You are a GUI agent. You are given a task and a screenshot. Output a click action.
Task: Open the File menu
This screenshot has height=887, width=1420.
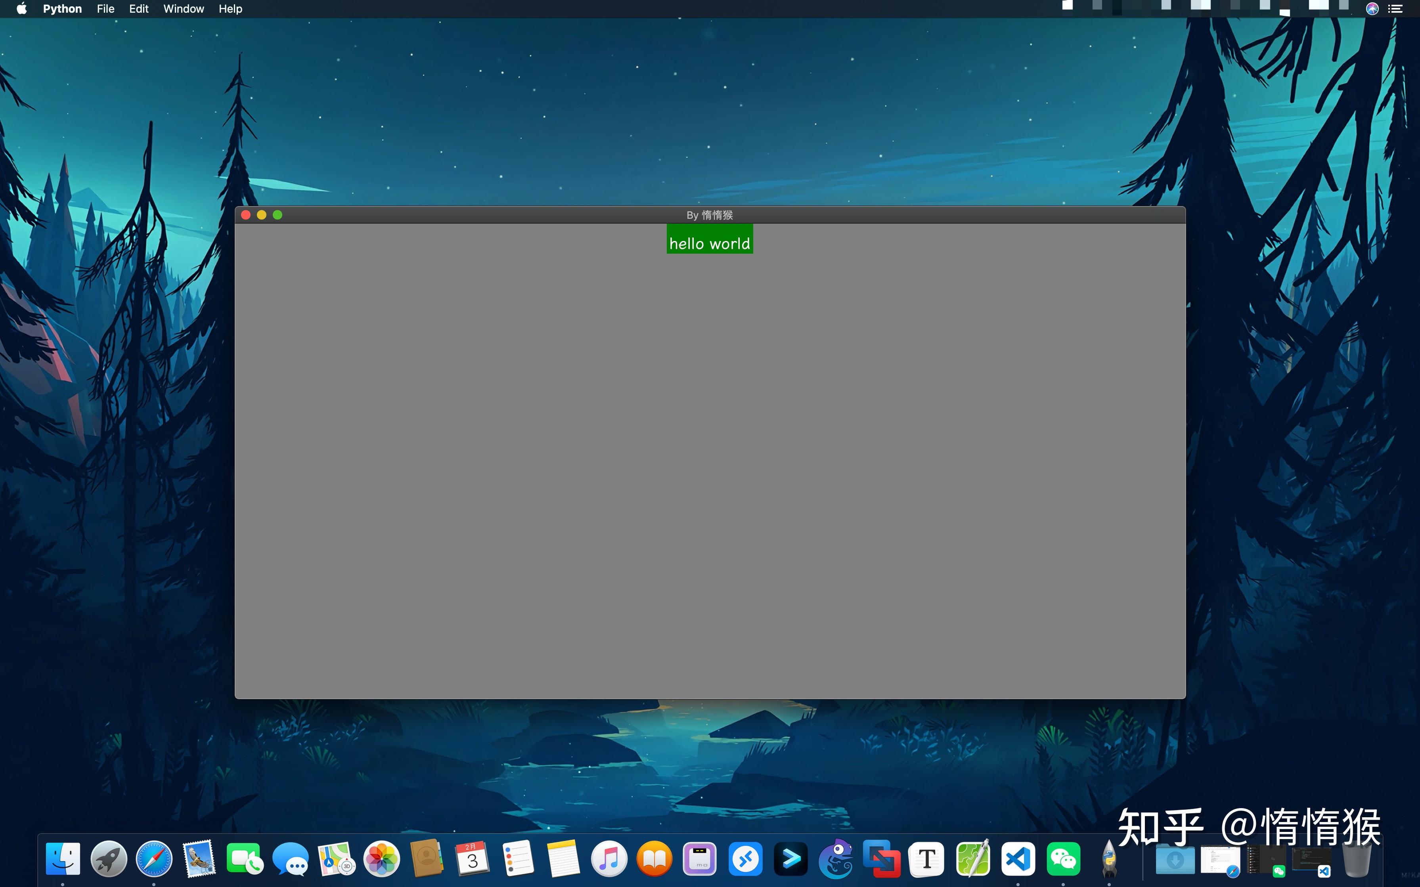coord(105,9)
